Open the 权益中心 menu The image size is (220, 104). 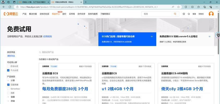click(x=56, y=14)
